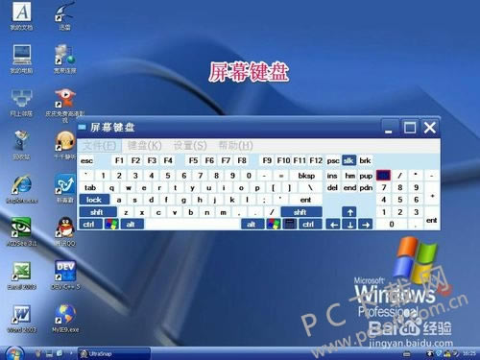
Task: Click the application menu key icon
Action: click(x=290, y=225)
